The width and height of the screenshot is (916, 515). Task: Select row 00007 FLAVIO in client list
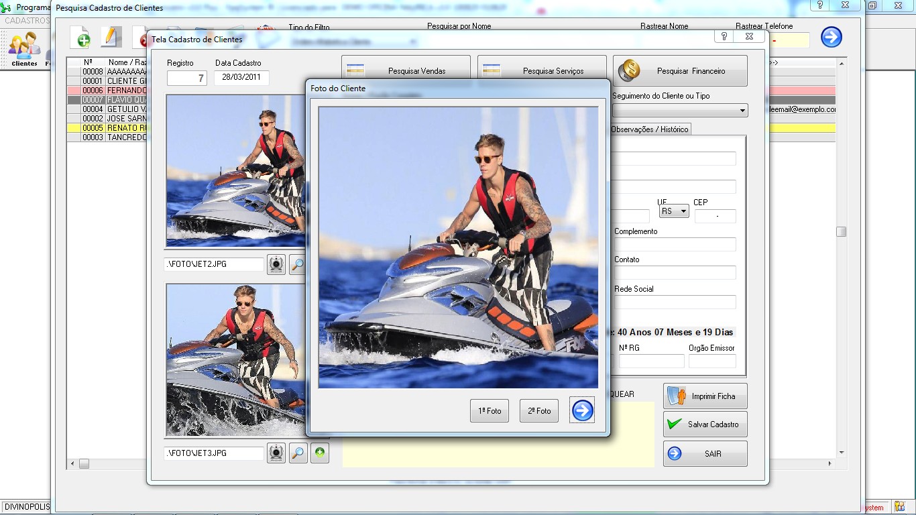pyautogui.click(x=107, y=100)
